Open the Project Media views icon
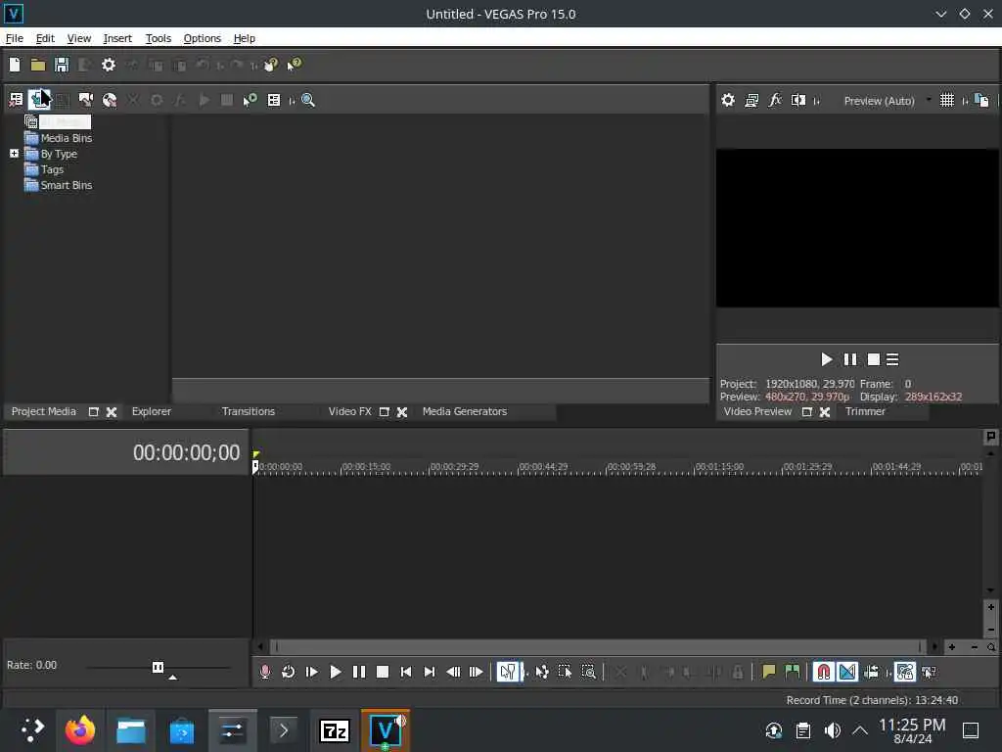 [274, 100]
